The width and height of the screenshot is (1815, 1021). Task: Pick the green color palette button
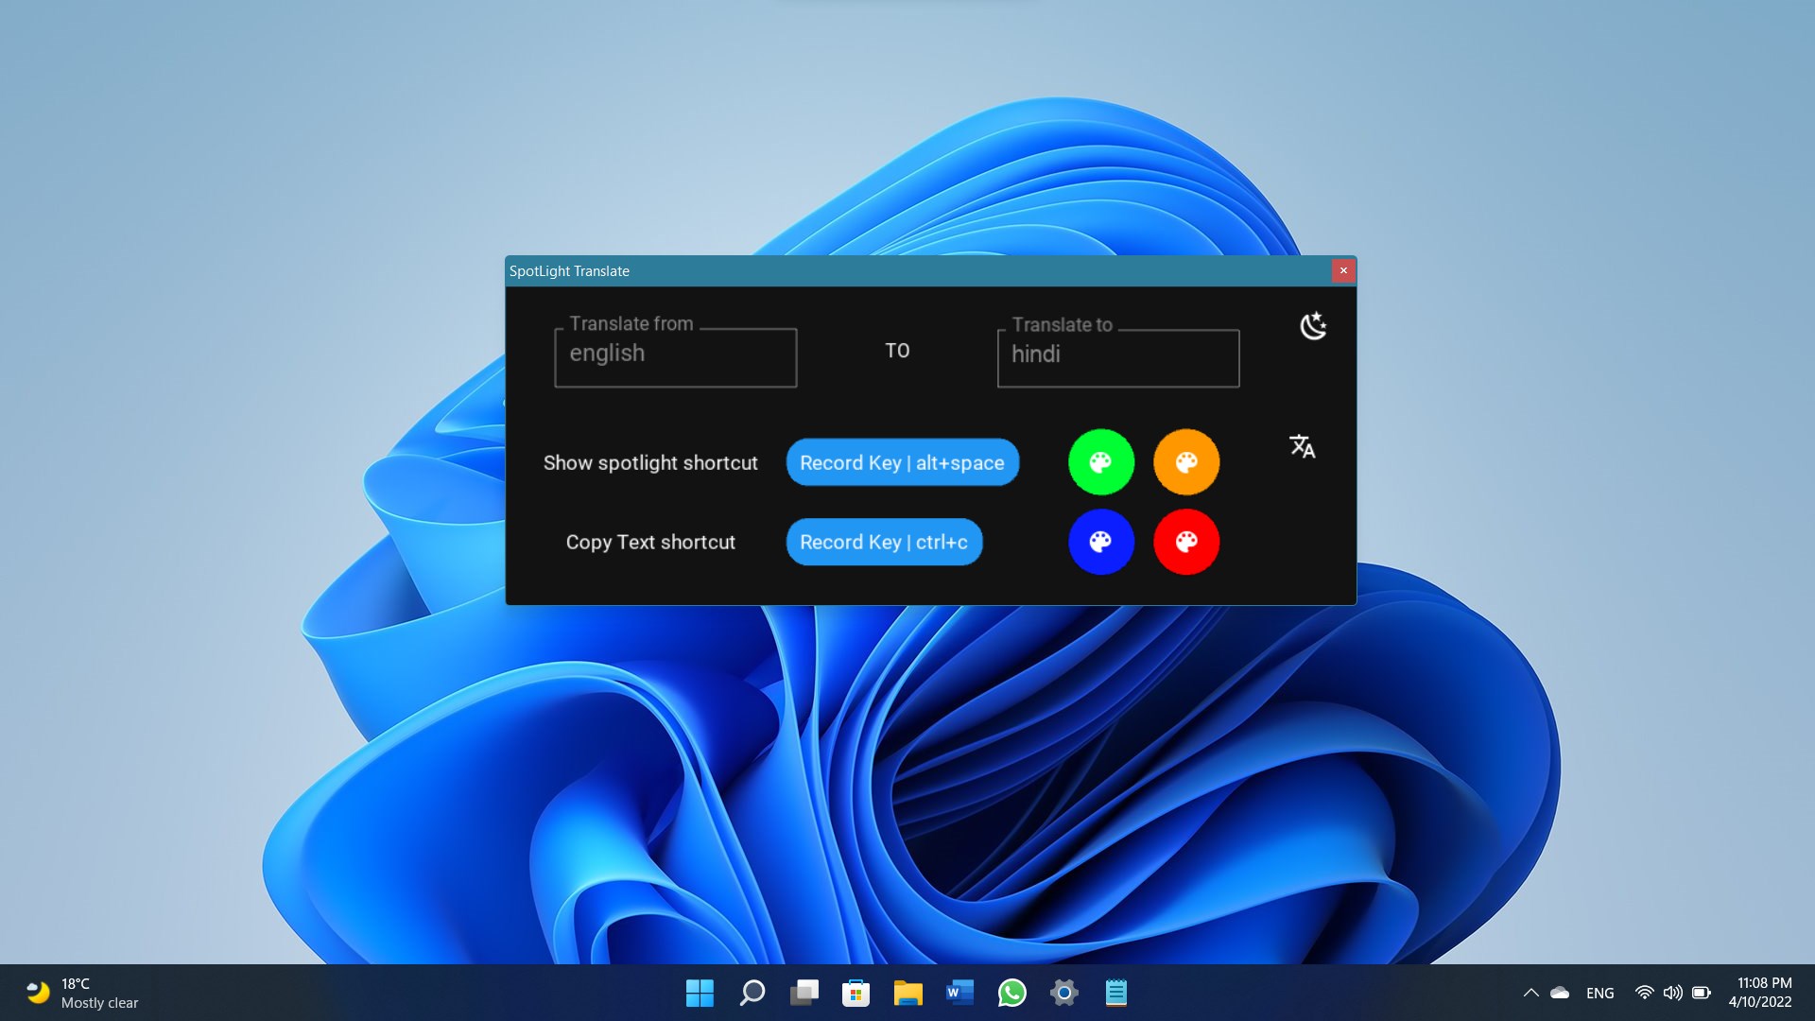(x=1101, y=462)
